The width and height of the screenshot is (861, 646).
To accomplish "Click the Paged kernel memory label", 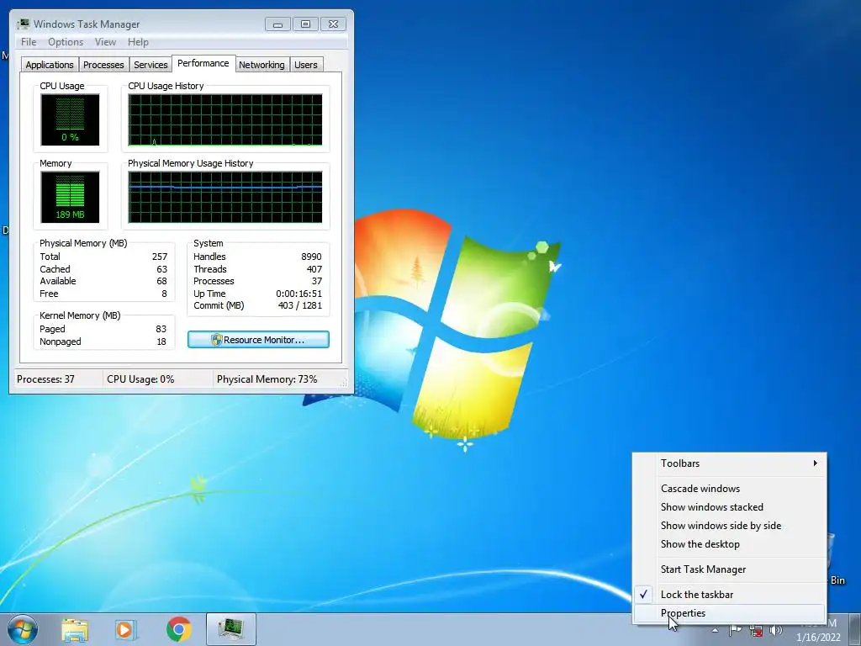I will pos(52,329).
